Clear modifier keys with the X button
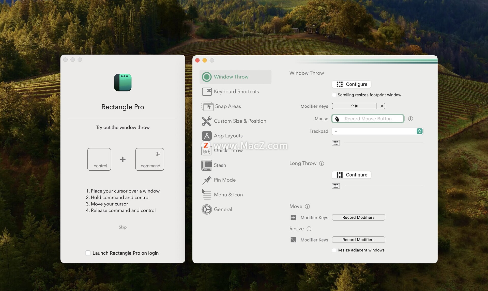The height and width of the screenshot is (291, 488). (x=382, y=106)
